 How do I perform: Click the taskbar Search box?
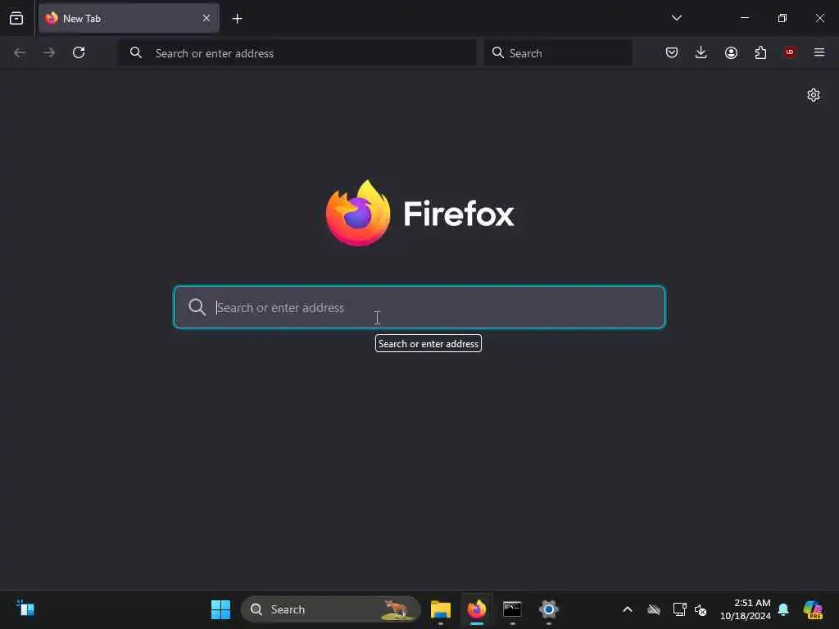[x=330, y=609]
